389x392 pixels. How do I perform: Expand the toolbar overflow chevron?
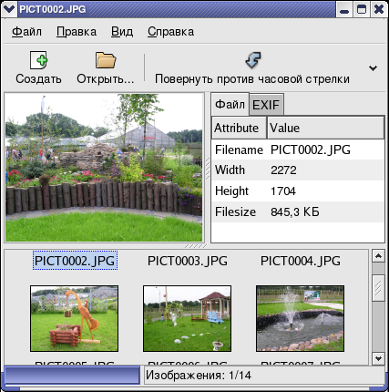point(373,68)
